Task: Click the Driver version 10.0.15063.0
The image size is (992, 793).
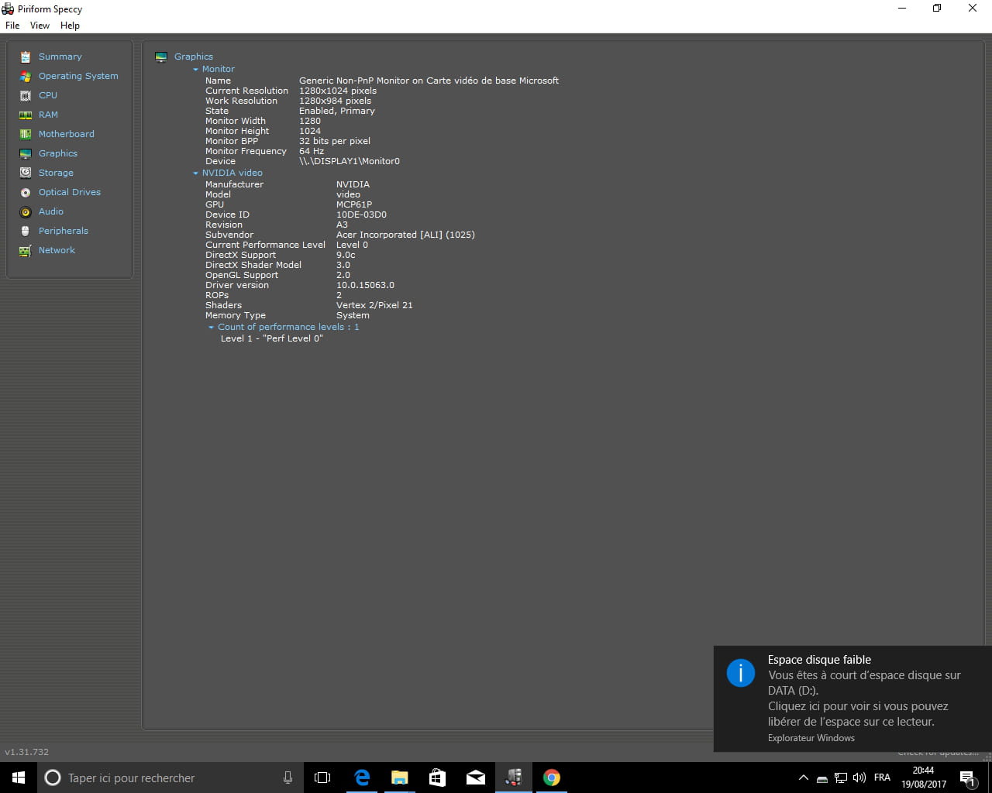Action: pos(365,285)
